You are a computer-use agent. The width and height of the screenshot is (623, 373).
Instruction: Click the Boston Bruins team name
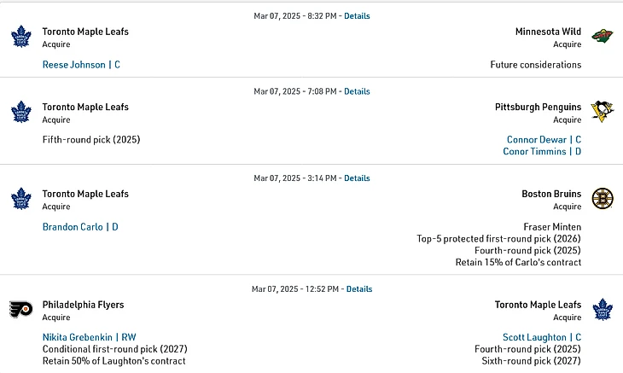551,194
